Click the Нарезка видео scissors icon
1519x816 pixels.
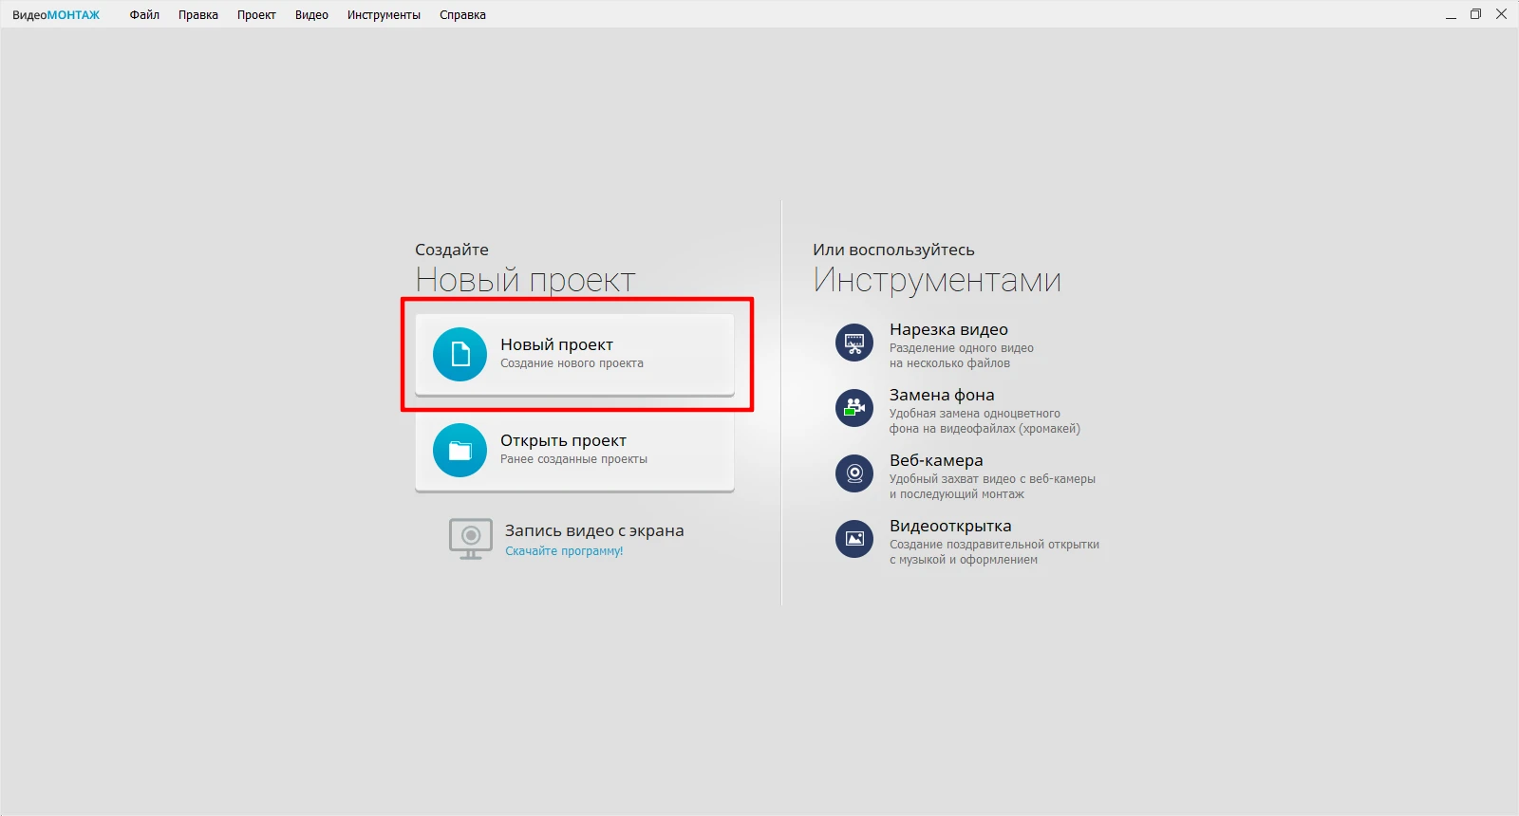coord(853,343)
